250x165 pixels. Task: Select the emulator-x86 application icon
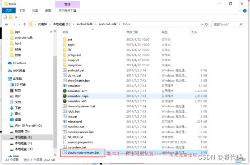[x=65, y=101]
